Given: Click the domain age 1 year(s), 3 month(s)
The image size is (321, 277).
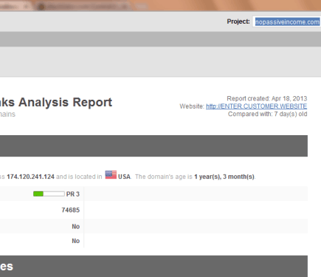Looking at the screenshot, I should (x=224, y=177).
